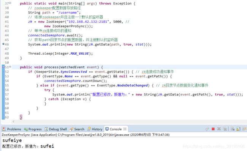Switch to the Search tab
The height and width of the screenshot is (151, 247).
pyautogui.click(x=77, y=129)
